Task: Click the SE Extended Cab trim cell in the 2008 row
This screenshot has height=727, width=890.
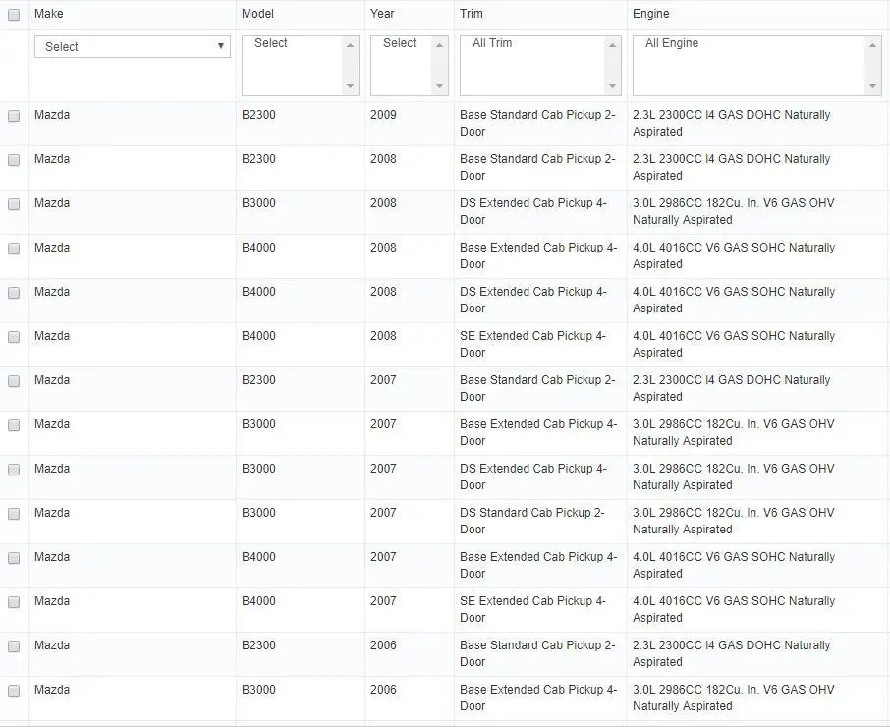Action: (x=533, y=344)
